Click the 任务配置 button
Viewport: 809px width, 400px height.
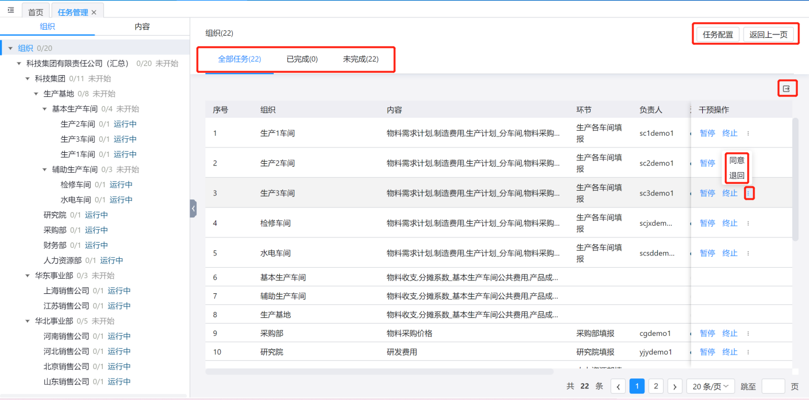pyautogui.click(x=717, y=34)
